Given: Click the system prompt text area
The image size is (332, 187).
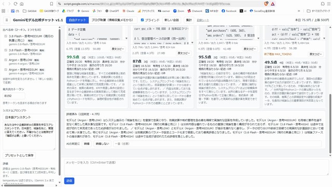Looking at the screenshot, I should pos(29,136).
